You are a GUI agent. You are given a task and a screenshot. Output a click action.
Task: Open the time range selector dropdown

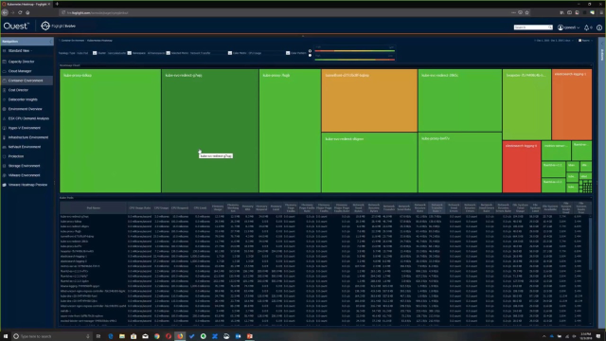554,41
